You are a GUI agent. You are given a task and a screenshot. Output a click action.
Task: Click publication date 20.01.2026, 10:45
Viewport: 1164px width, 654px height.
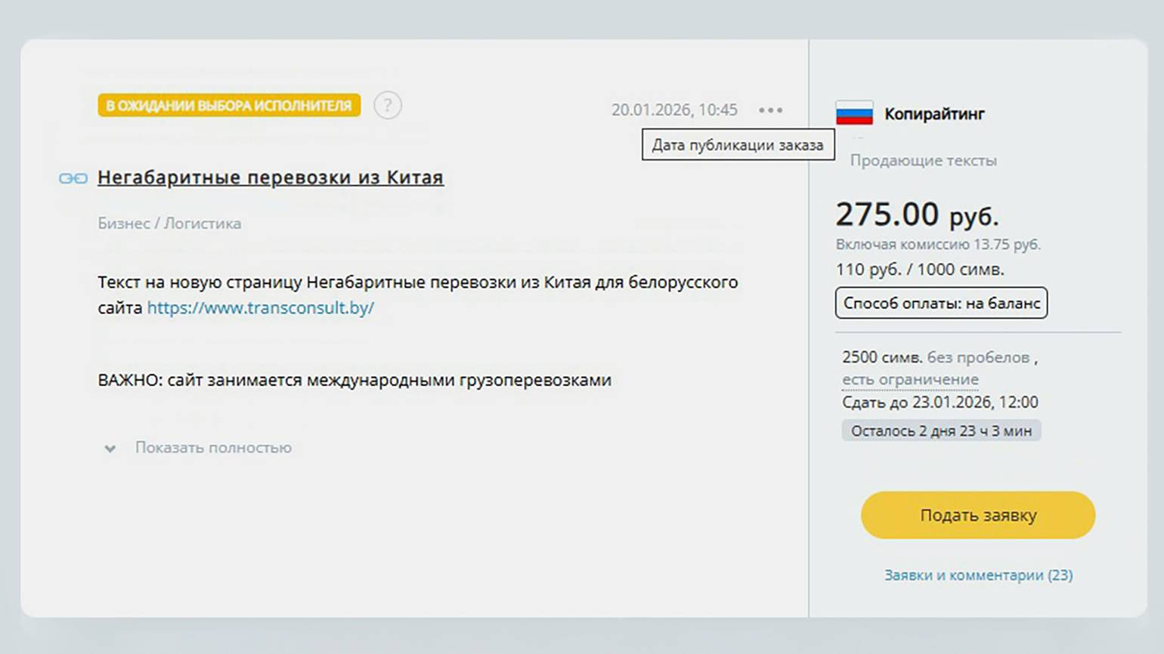point(673,110)
